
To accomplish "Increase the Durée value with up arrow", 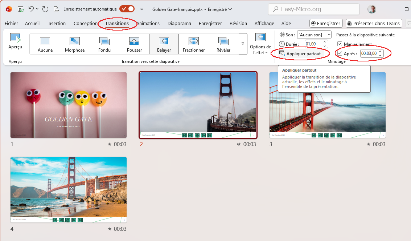I will click(x=325, y=42).
